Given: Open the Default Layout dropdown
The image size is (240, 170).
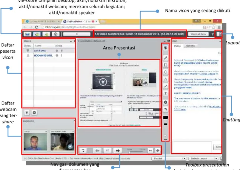Looking at the screenshot, I should 203,159.
